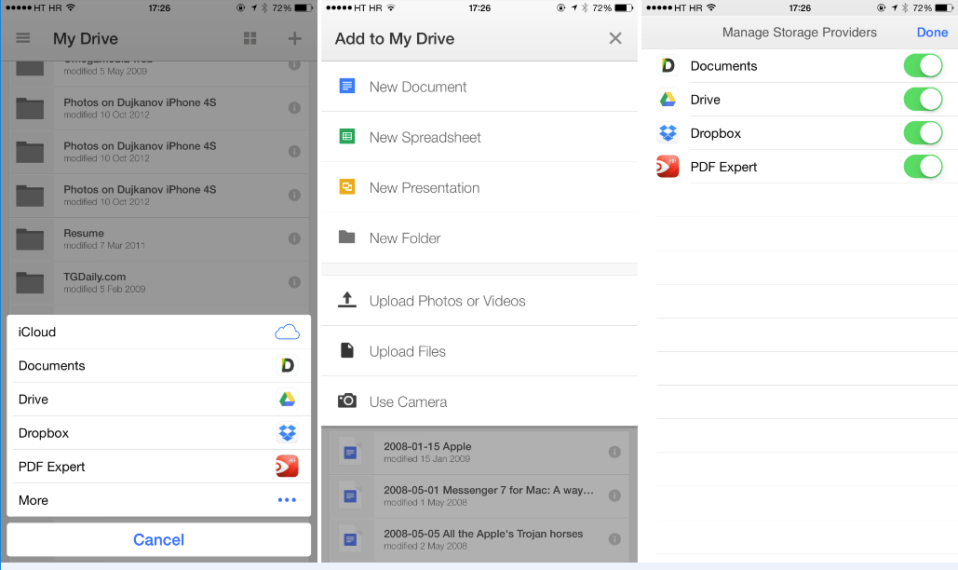Tap the New Document blue icon
The image size is (958, 570).
(x=347, y=86)
